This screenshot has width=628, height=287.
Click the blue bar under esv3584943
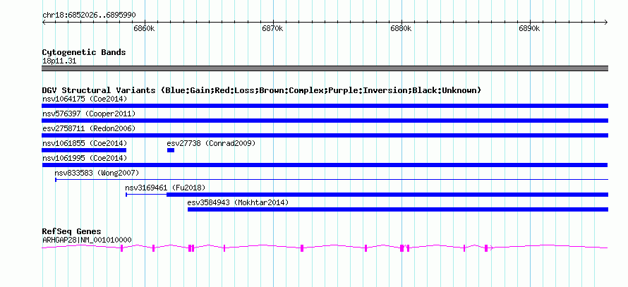tap(398, 209)
